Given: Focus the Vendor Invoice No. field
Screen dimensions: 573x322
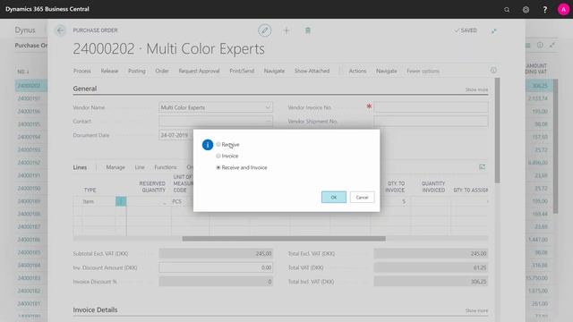Looking at the screenshot, I should pyautogui.click(x=431, y=107).
